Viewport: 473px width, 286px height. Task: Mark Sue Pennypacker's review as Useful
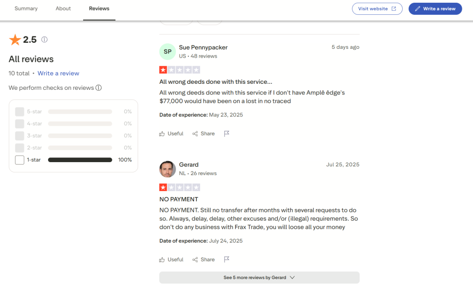171,134
